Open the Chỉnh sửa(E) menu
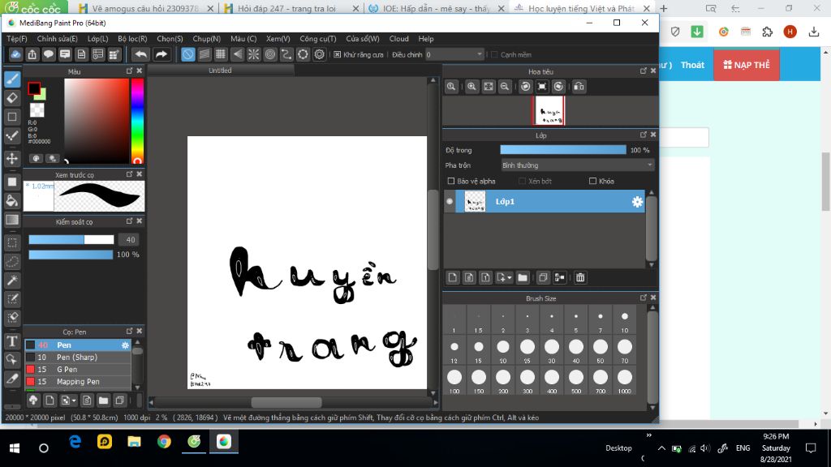 coord(58,39)
